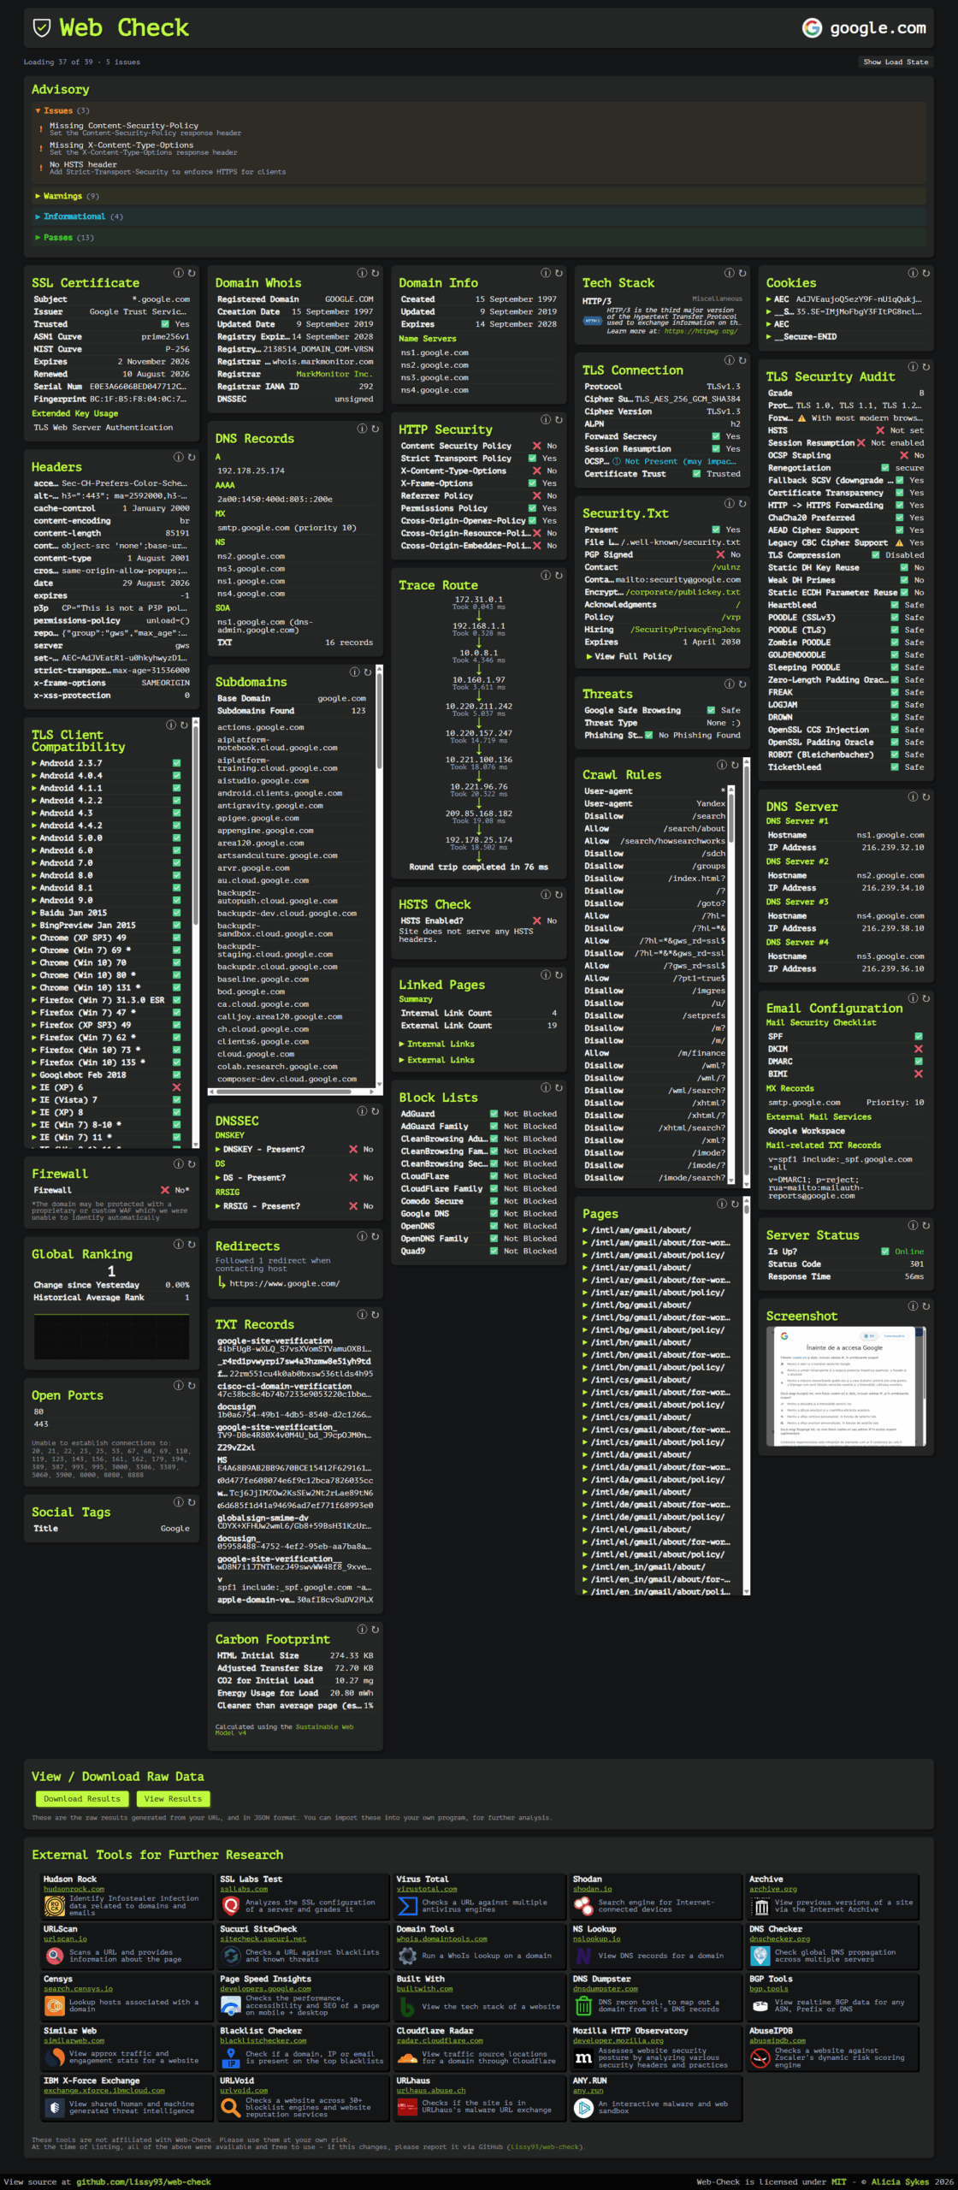Open info icon on Screenshot card

913,1306
